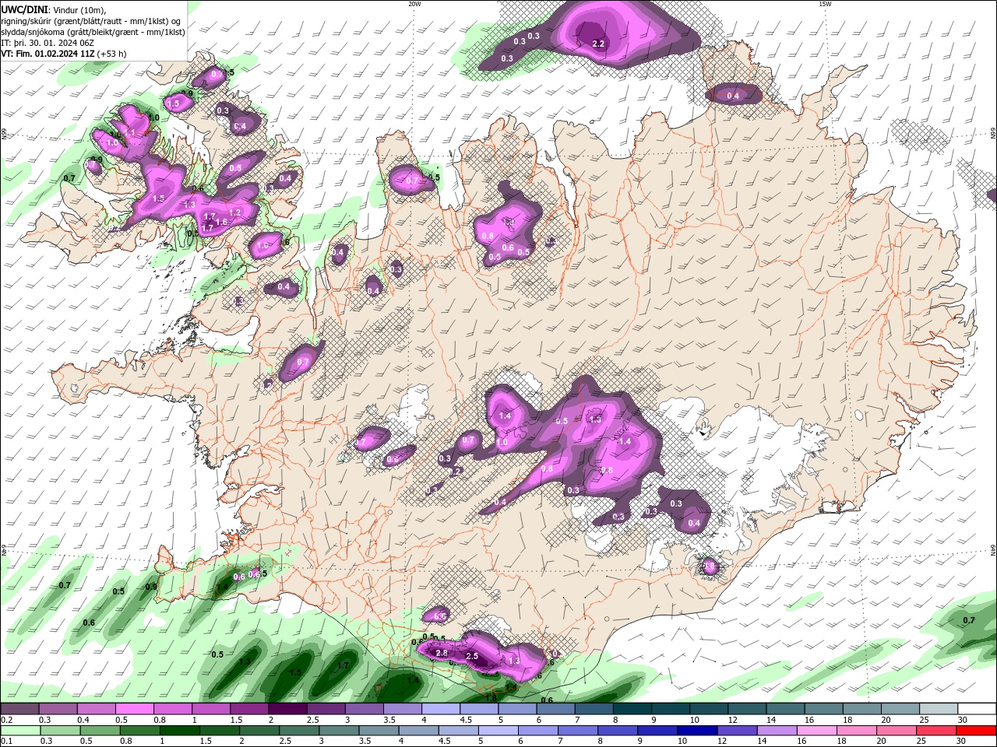Image resolution: width=997 pixels, height=747 pixels.
Task: Click the bright pink 0.5 snow legend swatch
Action: pos(134,709)
